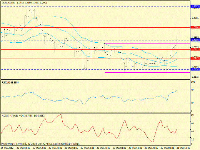This screenshot has width=200, height=150.
Task: Click the 25 Oct 12:00 time label
Action: (x=40, y=148)
